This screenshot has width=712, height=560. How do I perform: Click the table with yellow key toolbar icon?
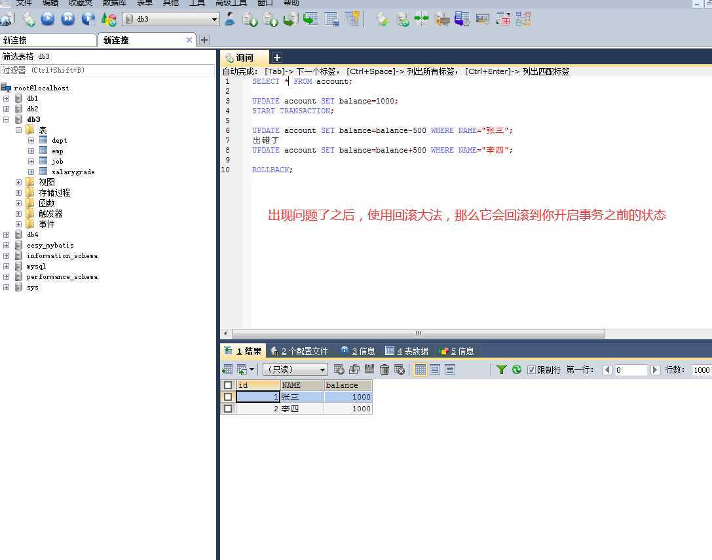(352, 19)
